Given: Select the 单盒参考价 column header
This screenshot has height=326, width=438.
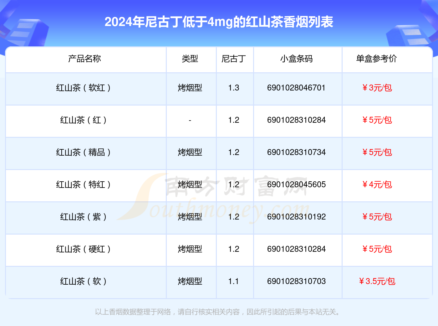Looking at the screenshot, I should click(x=376, y=59).
